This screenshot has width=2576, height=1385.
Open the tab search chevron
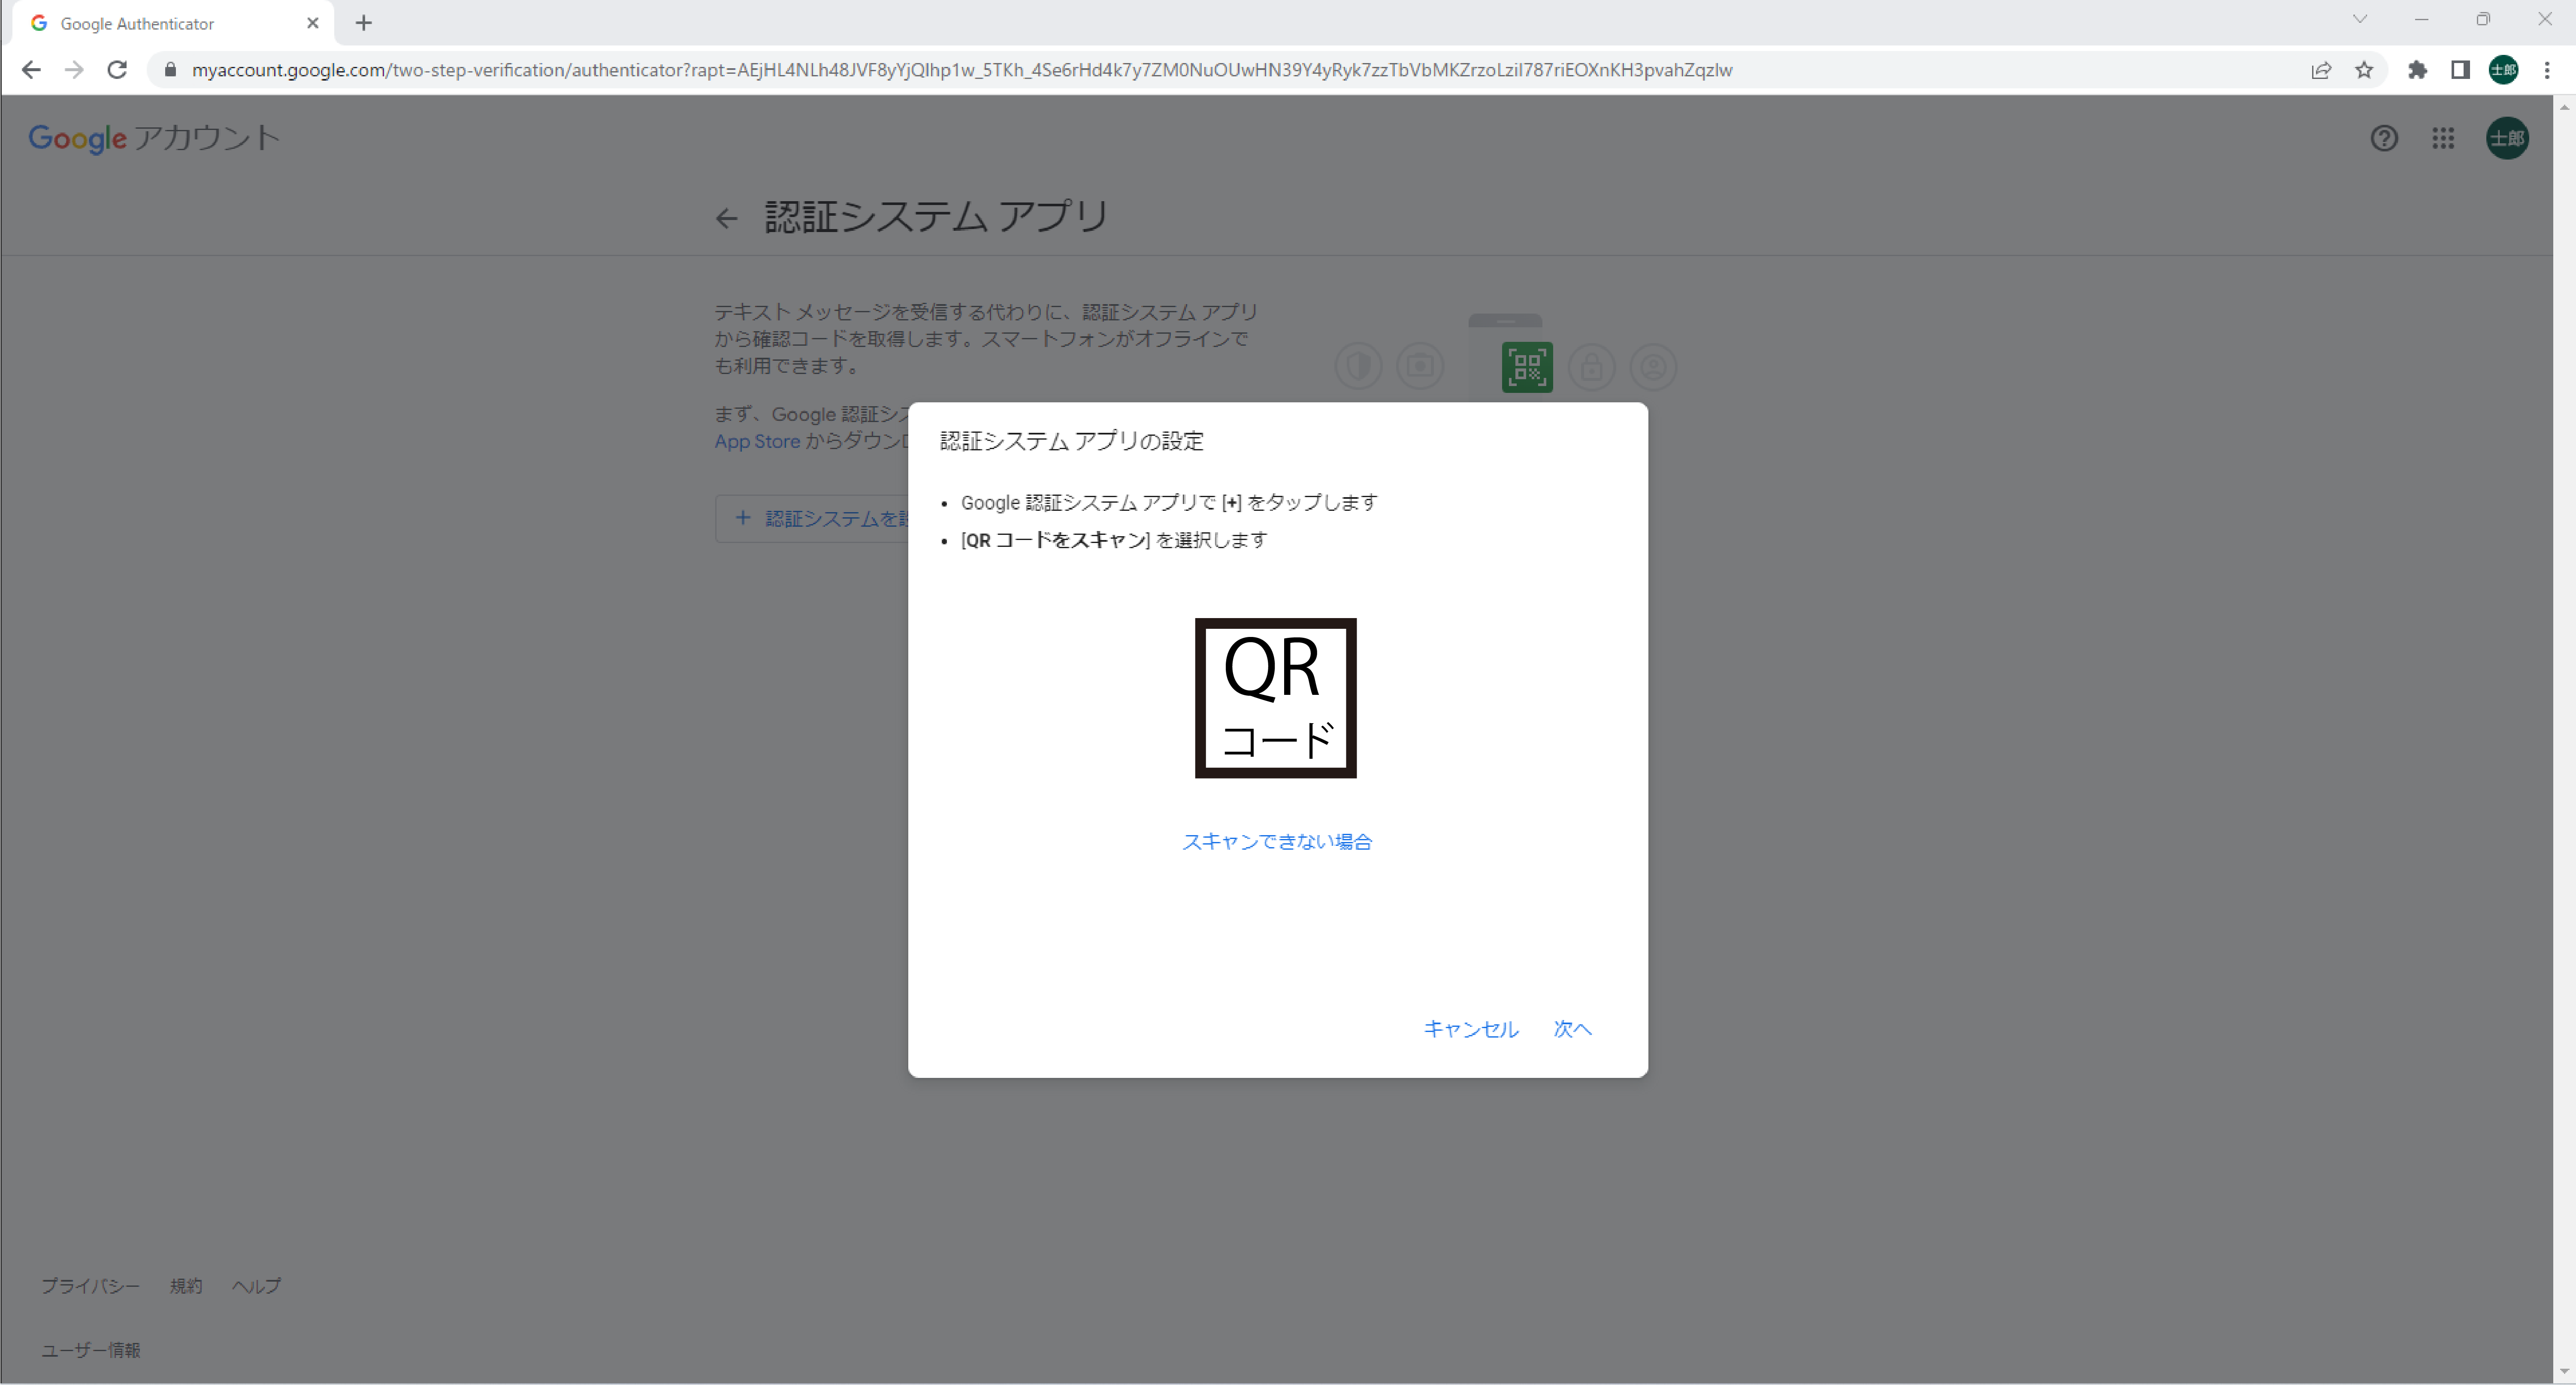(x=2360, y=19)
